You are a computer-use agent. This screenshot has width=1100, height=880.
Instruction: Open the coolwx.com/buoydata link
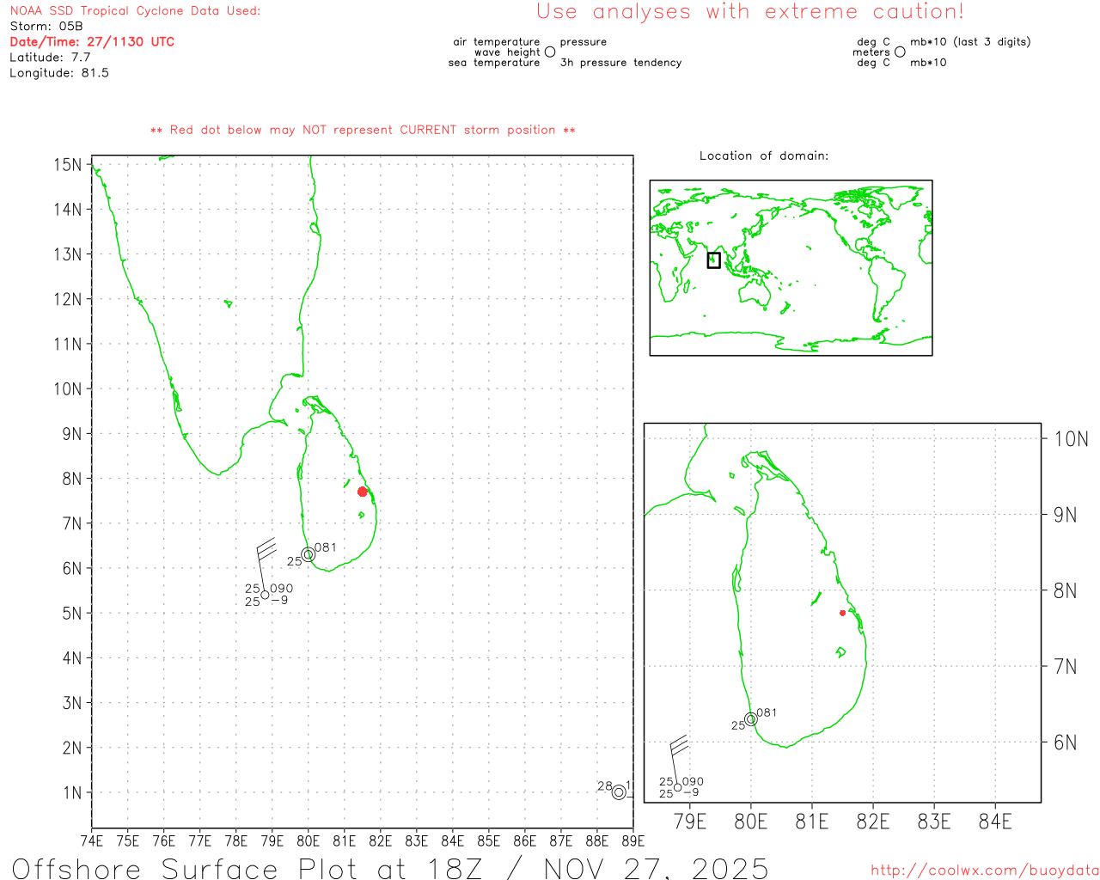click(985, 871)
